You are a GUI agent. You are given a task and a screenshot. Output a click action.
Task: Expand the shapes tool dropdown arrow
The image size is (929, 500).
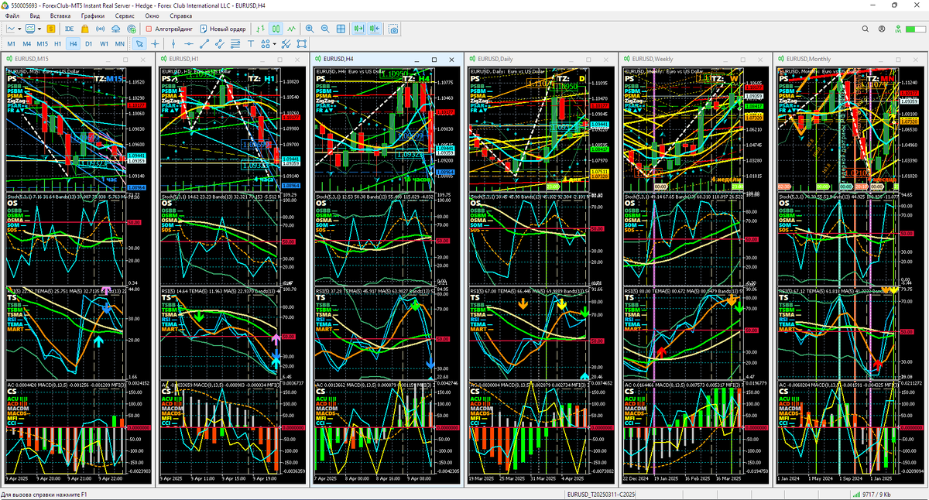pyautogui.click(x=274, y=44)
